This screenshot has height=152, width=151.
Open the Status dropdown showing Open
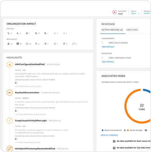(135, 13)
